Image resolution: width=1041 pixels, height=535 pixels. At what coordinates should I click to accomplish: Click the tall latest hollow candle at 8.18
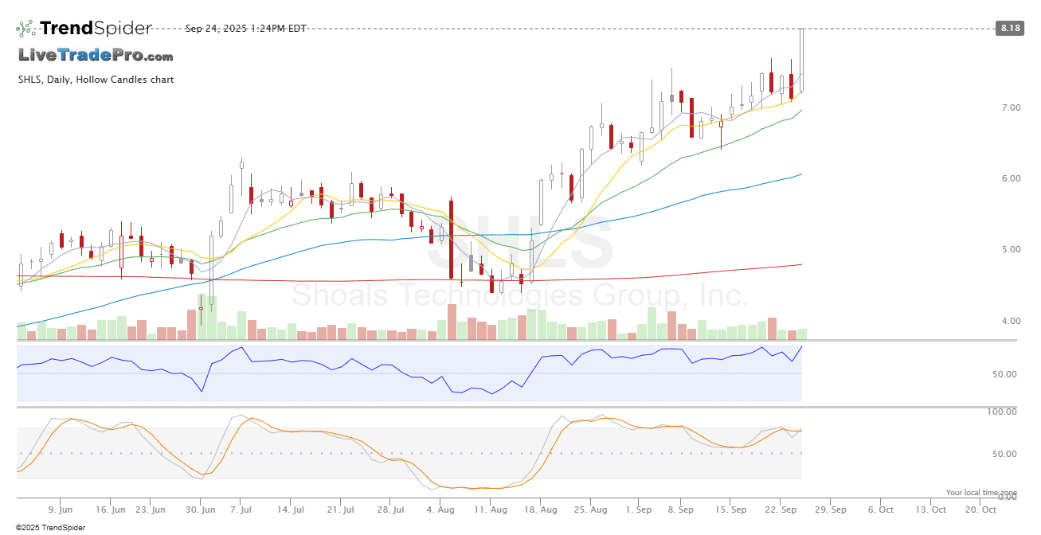point(802,60)
